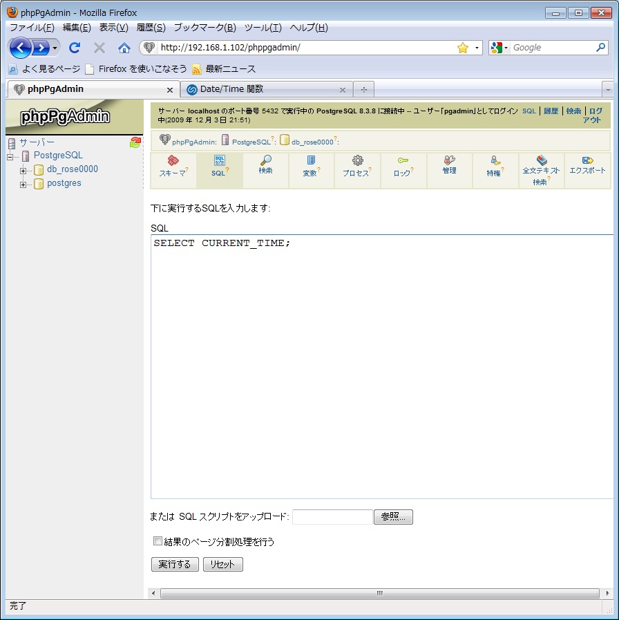Screen dimensions: 619x620
Task: Reload the current page
Action: coord(75,48)
